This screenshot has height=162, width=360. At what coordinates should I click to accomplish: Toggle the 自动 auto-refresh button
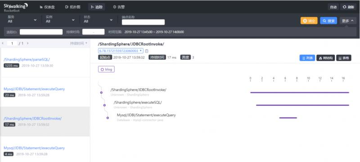(x=333, y=7)
